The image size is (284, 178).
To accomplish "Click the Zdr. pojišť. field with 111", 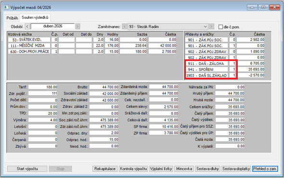I will pyautogui.click(x=43, y=93).
